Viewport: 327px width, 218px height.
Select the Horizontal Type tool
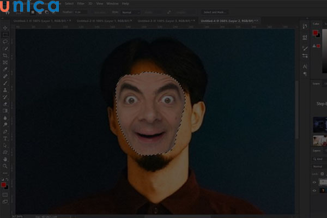pyautogui.click(x=5, y=138)
